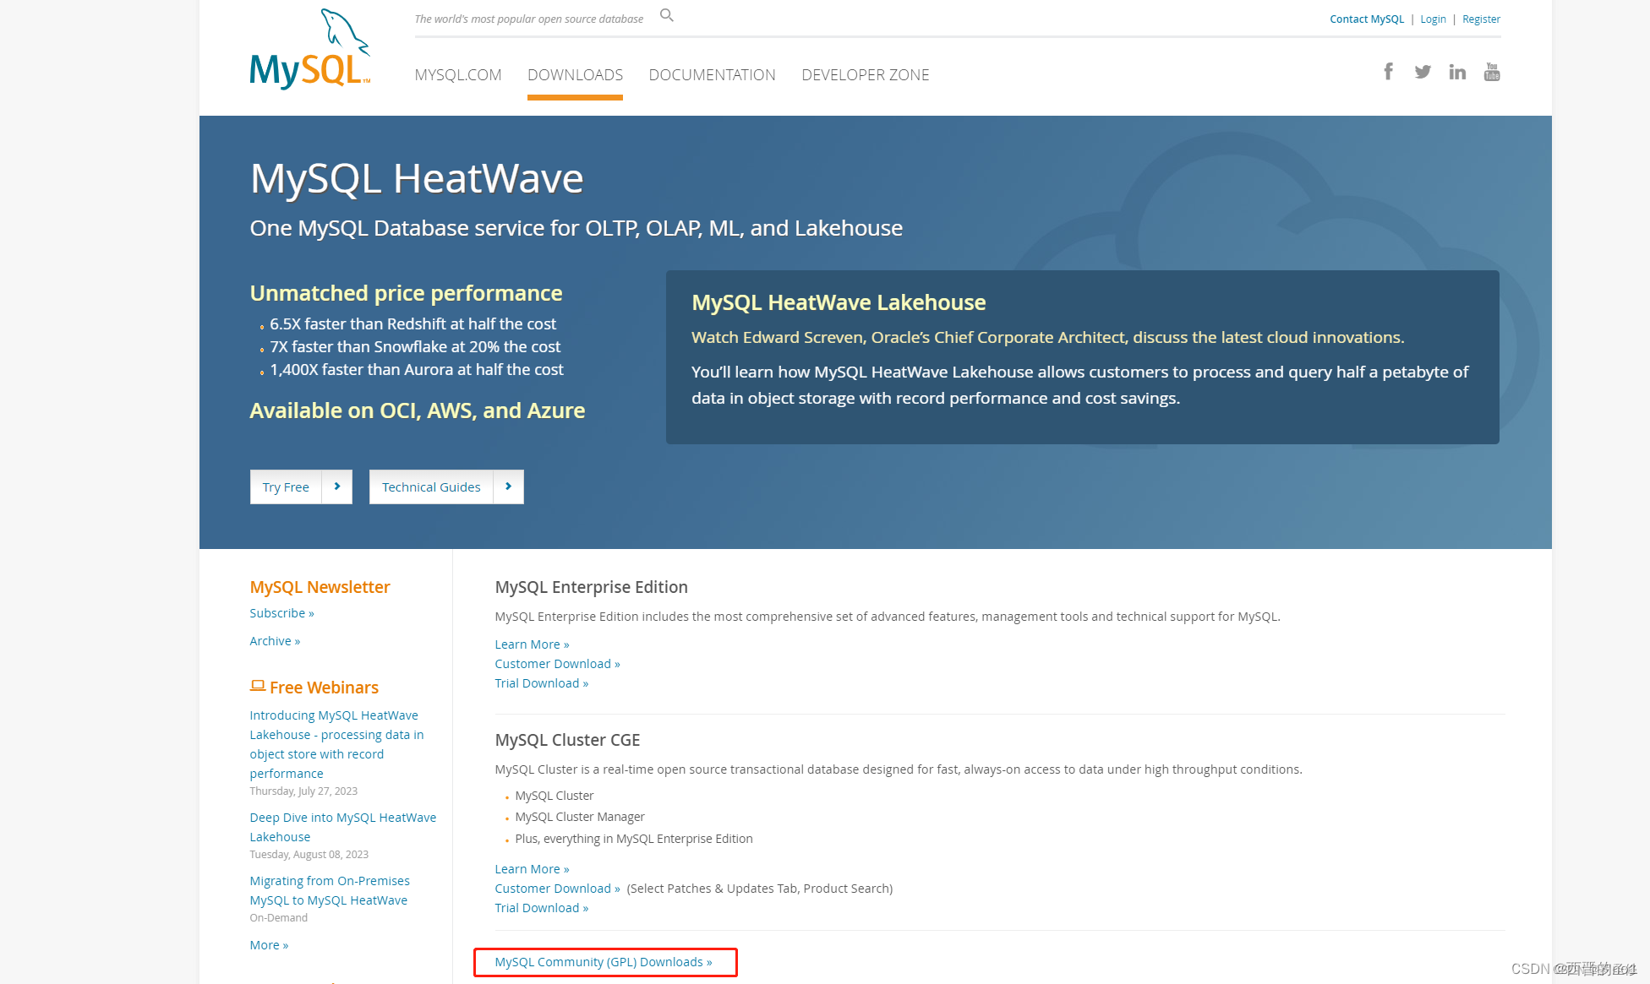Open the search magnifier icon
Viewport: 1650px width, 984px height.
click(667, 15)
